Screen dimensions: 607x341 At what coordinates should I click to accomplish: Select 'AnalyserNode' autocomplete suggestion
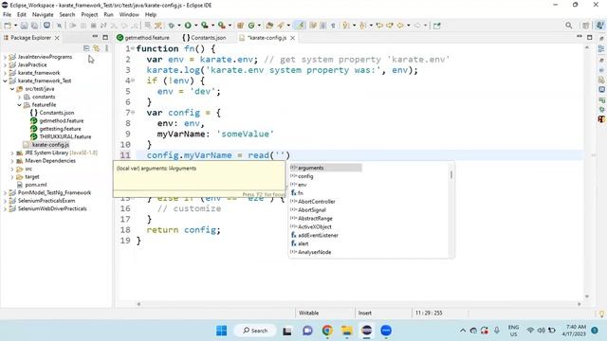[314, 252]
